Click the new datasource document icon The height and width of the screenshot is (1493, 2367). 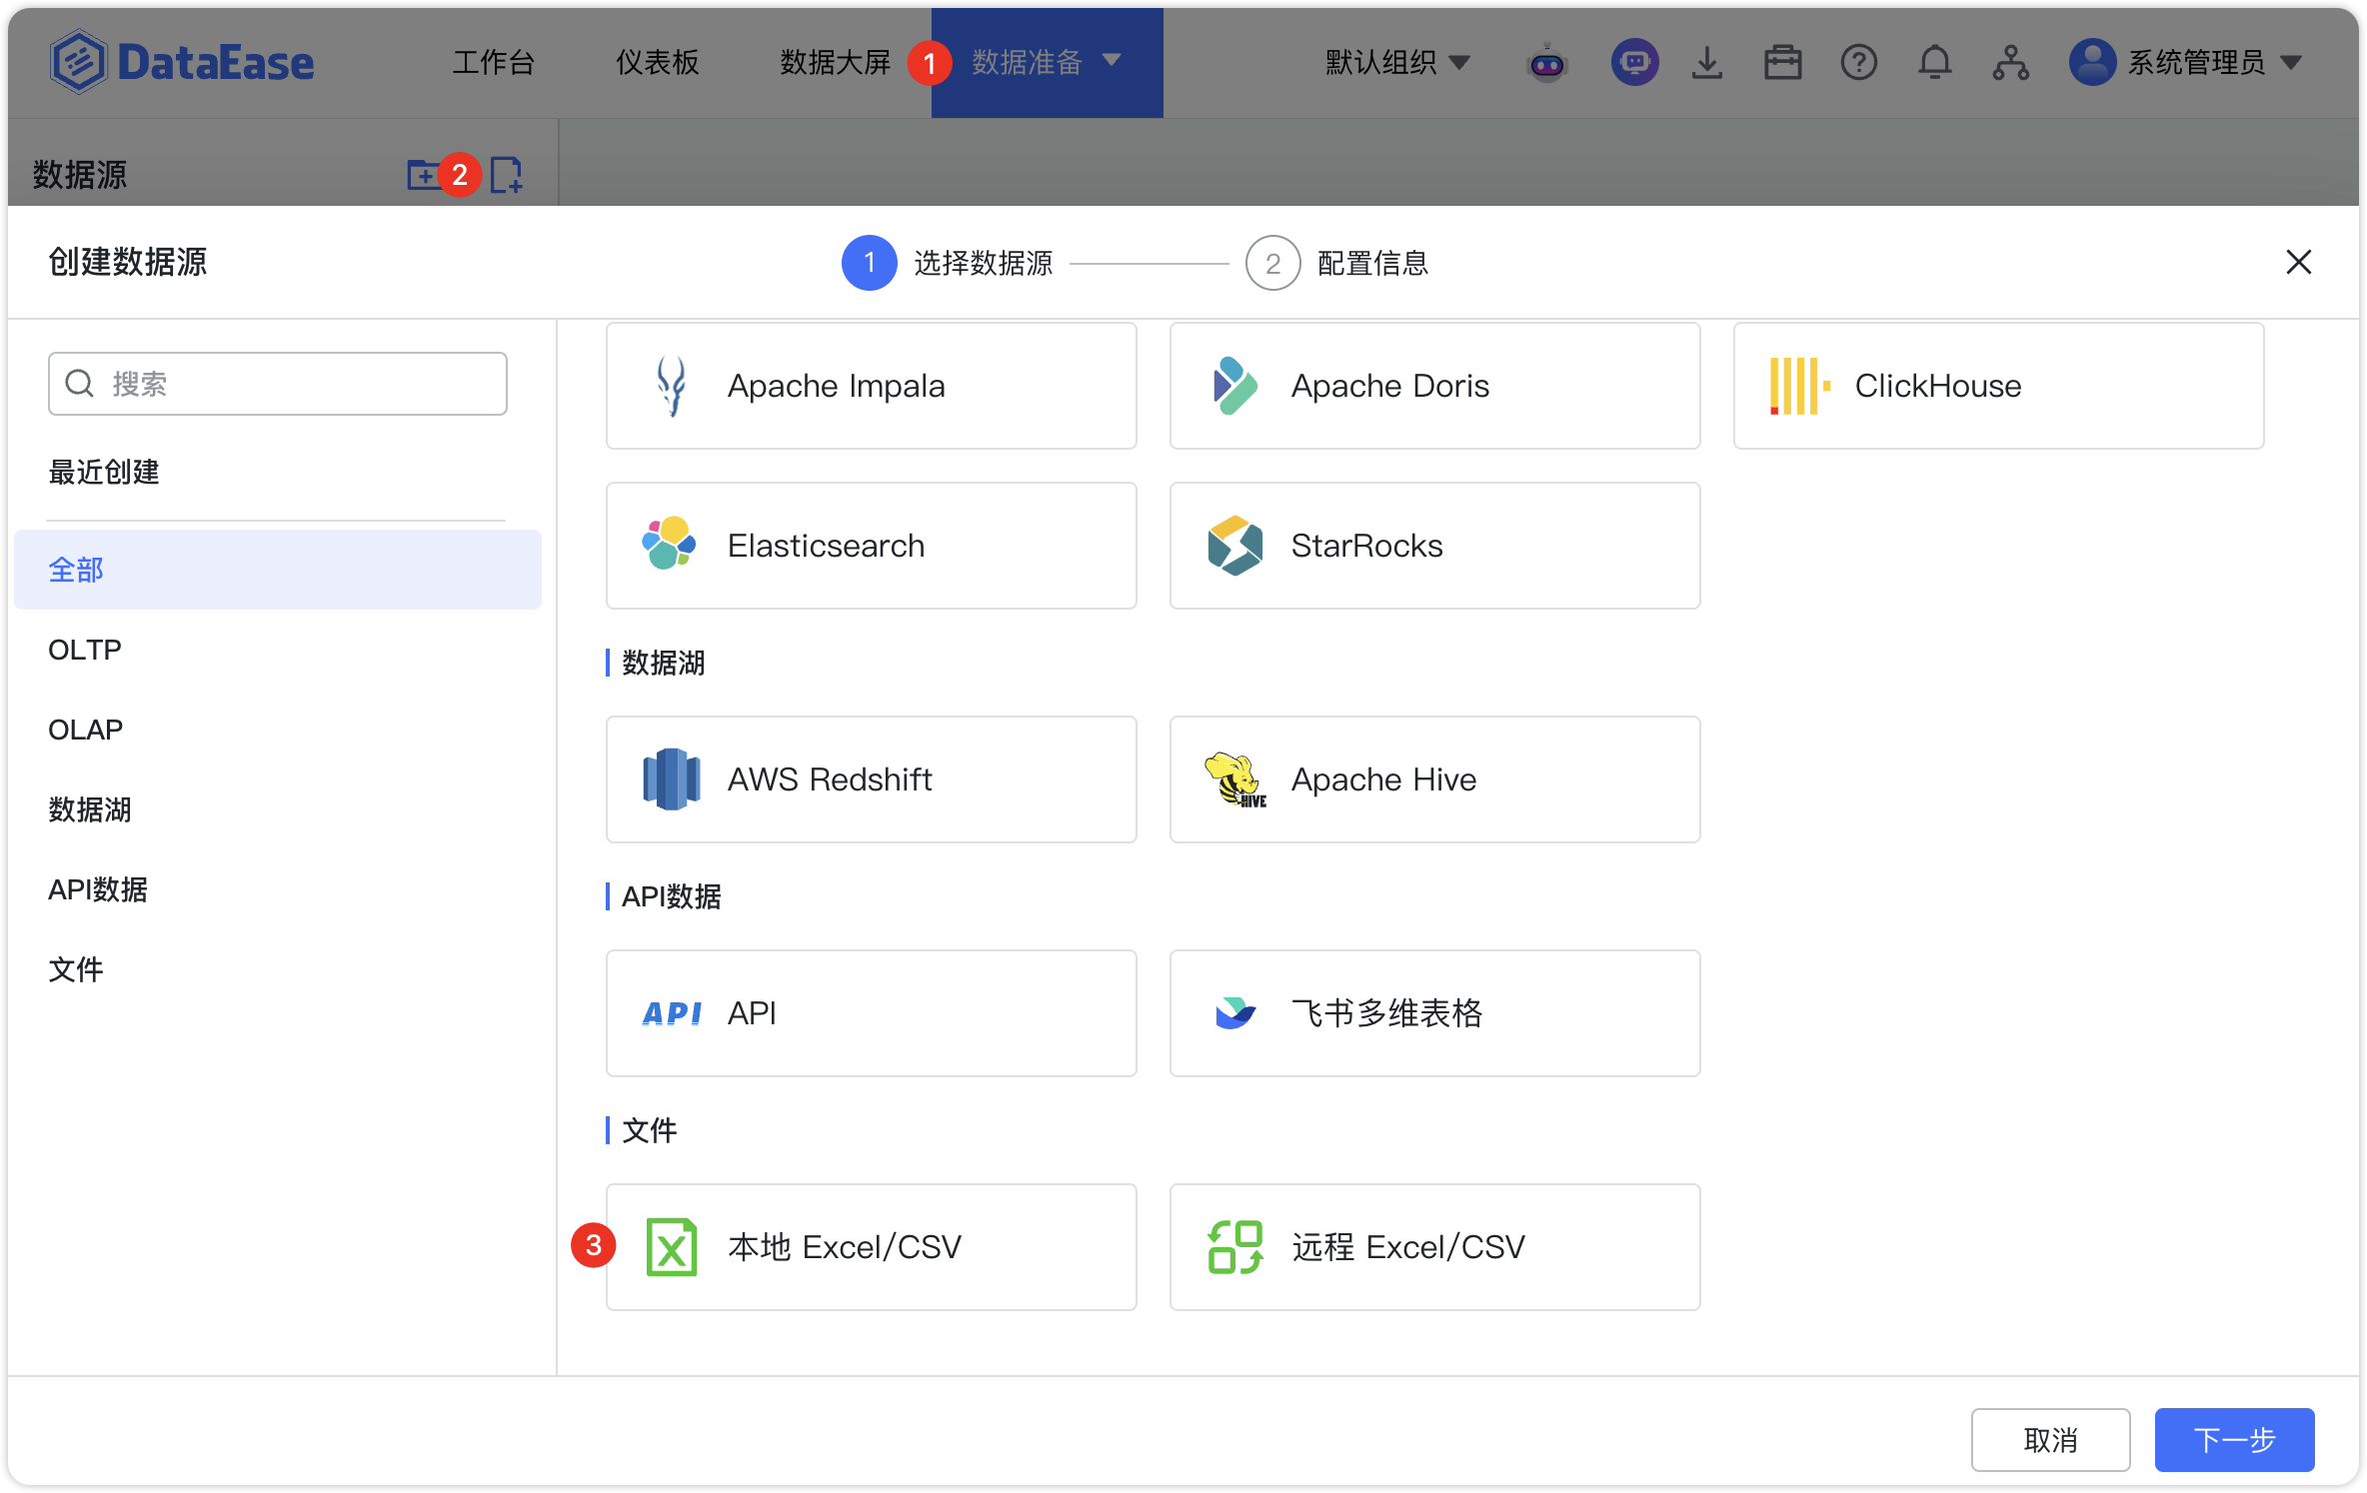[507, 174]
